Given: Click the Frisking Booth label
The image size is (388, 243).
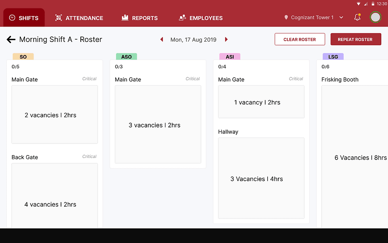Looking at the screenshot, I should [x=340, y=80].
